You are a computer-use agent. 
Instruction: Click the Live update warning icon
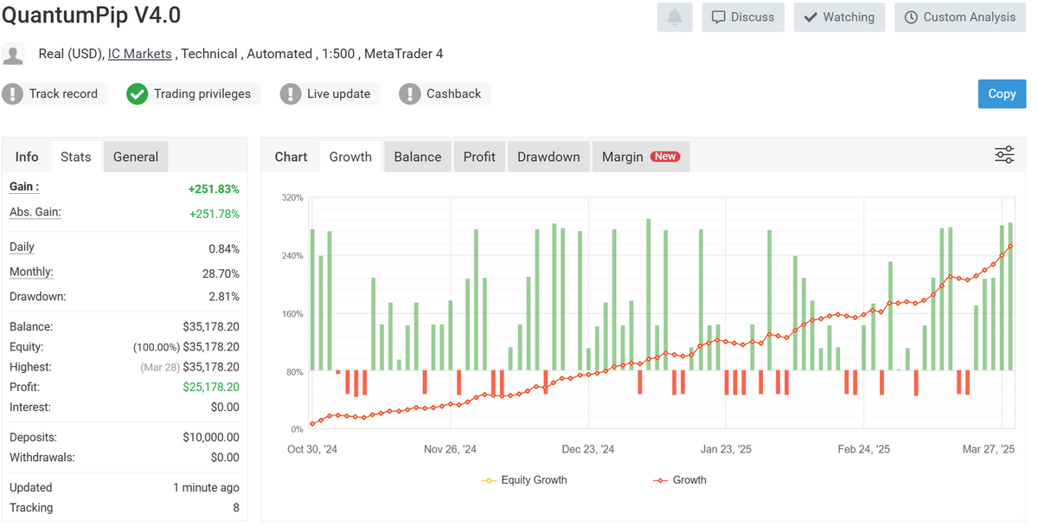[x=291, y=94]
